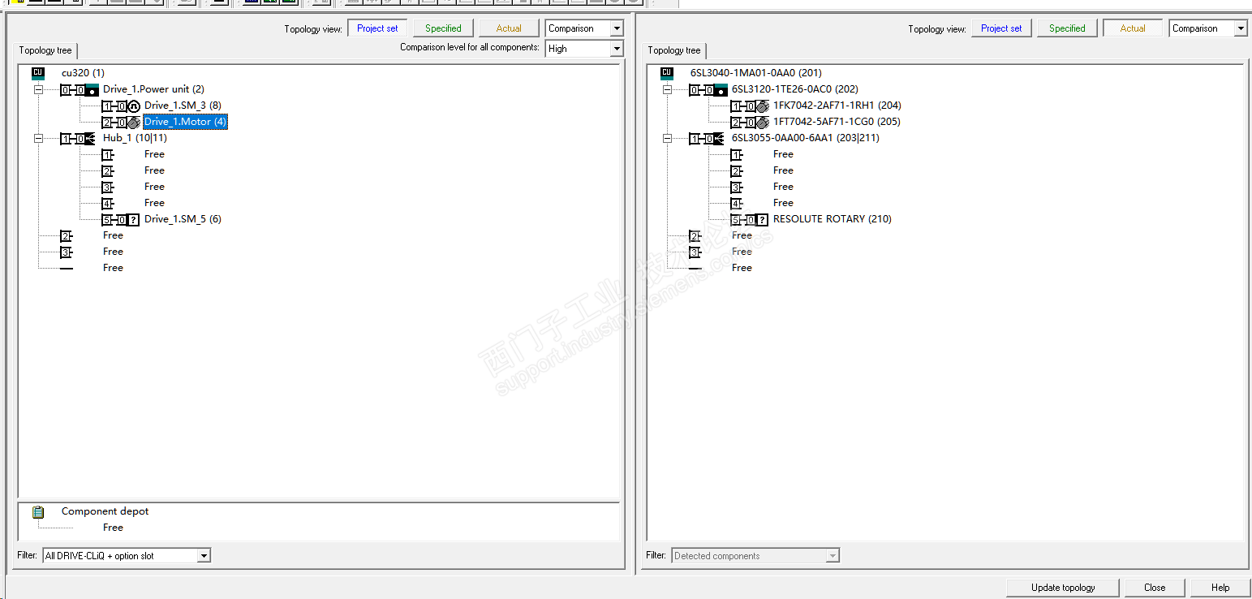Click the Update topology button
The image size is (1252, 599).
pos(1063,588)
